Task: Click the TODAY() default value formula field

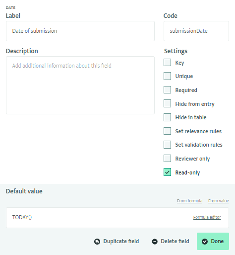Action: click(117, 218)
